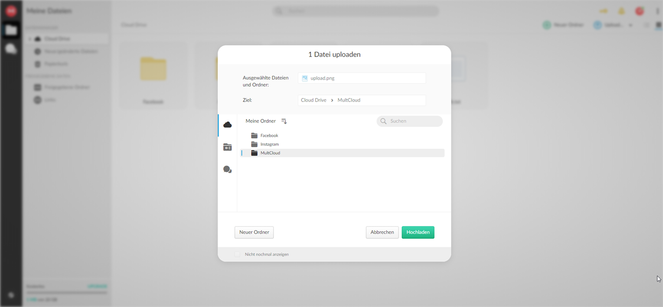Click the Hochladen button
This screenshot has height=307, width=663.
coord(418,232)
